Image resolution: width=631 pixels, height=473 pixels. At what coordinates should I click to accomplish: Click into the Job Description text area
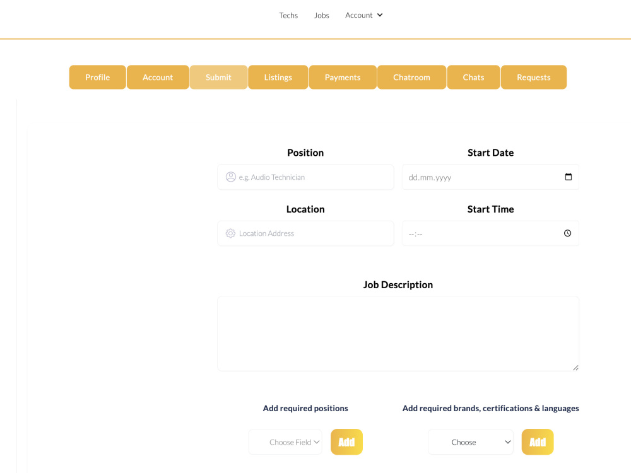tap(398, 334)
